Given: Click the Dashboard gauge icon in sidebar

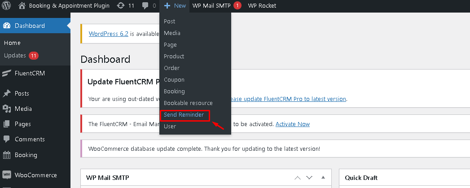Looking at the screenshot, I should tap(7, 26).
